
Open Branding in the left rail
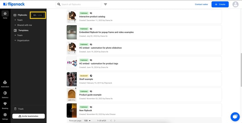coord(5,105)
